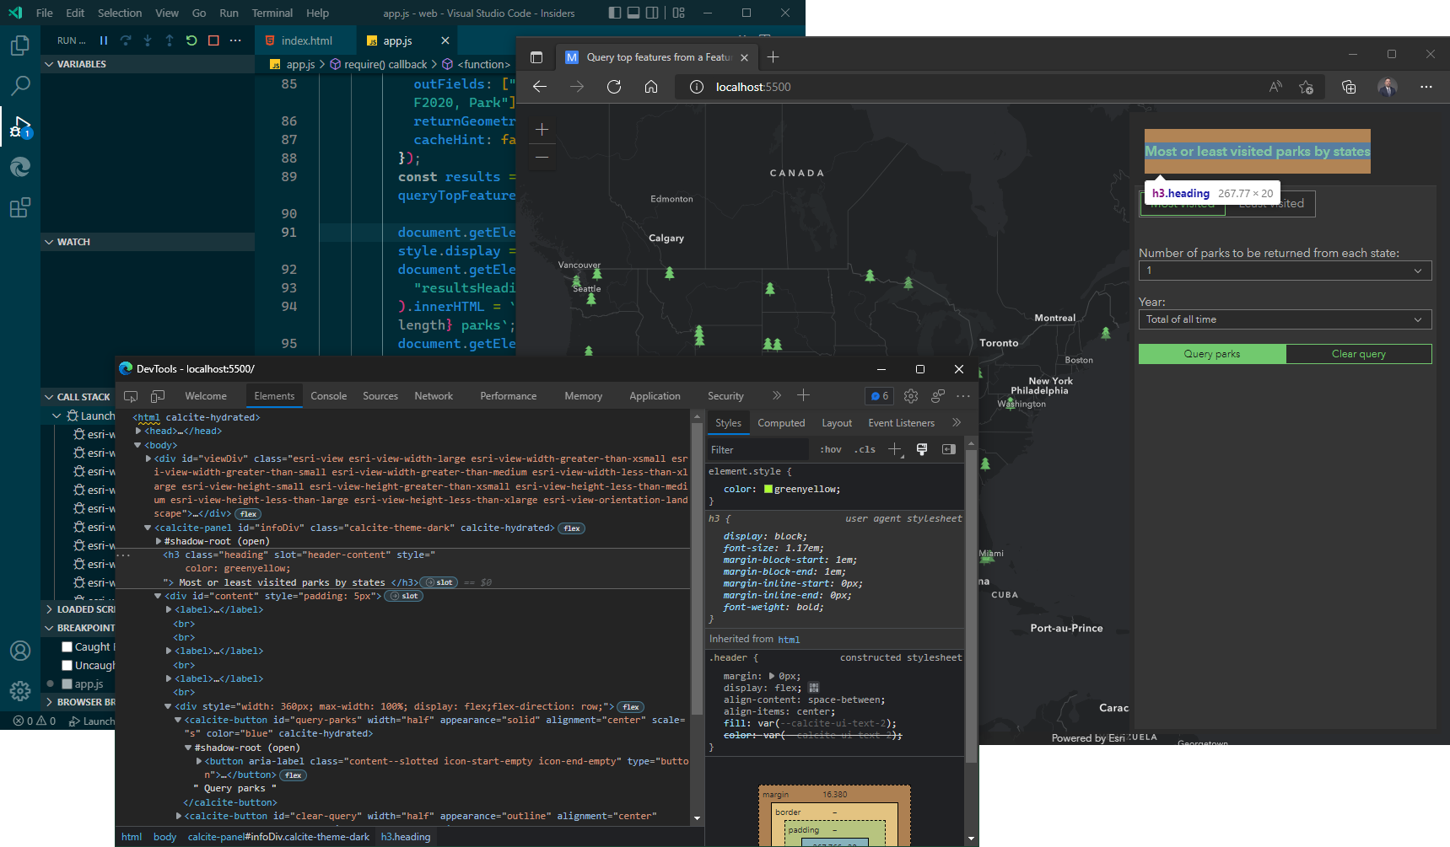Open the Terminal menu in VS Code
The height and width of the screenshot is (847, 1450).
click(272, 13)
